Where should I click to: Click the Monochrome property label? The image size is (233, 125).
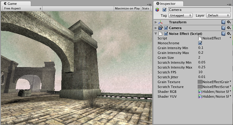point(168,43)
